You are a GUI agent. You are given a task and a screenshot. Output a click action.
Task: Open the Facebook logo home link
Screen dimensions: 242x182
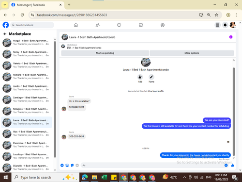(x=6, y=25)
